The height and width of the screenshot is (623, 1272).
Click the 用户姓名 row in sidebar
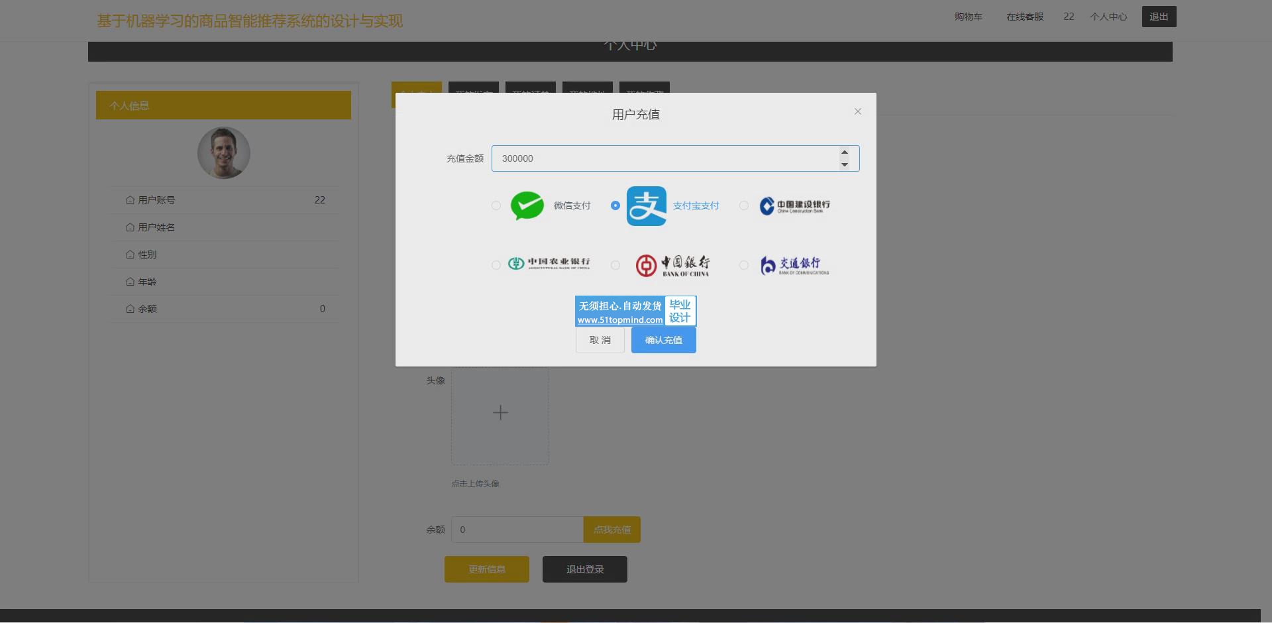(225, 227)
